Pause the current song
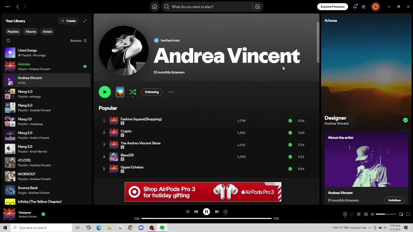This screenshot has height=232, width=413. coord(206,212)
